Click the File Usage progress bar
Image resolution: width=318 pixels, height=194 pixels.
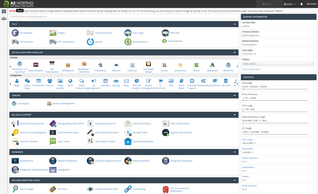pos(275,89)
